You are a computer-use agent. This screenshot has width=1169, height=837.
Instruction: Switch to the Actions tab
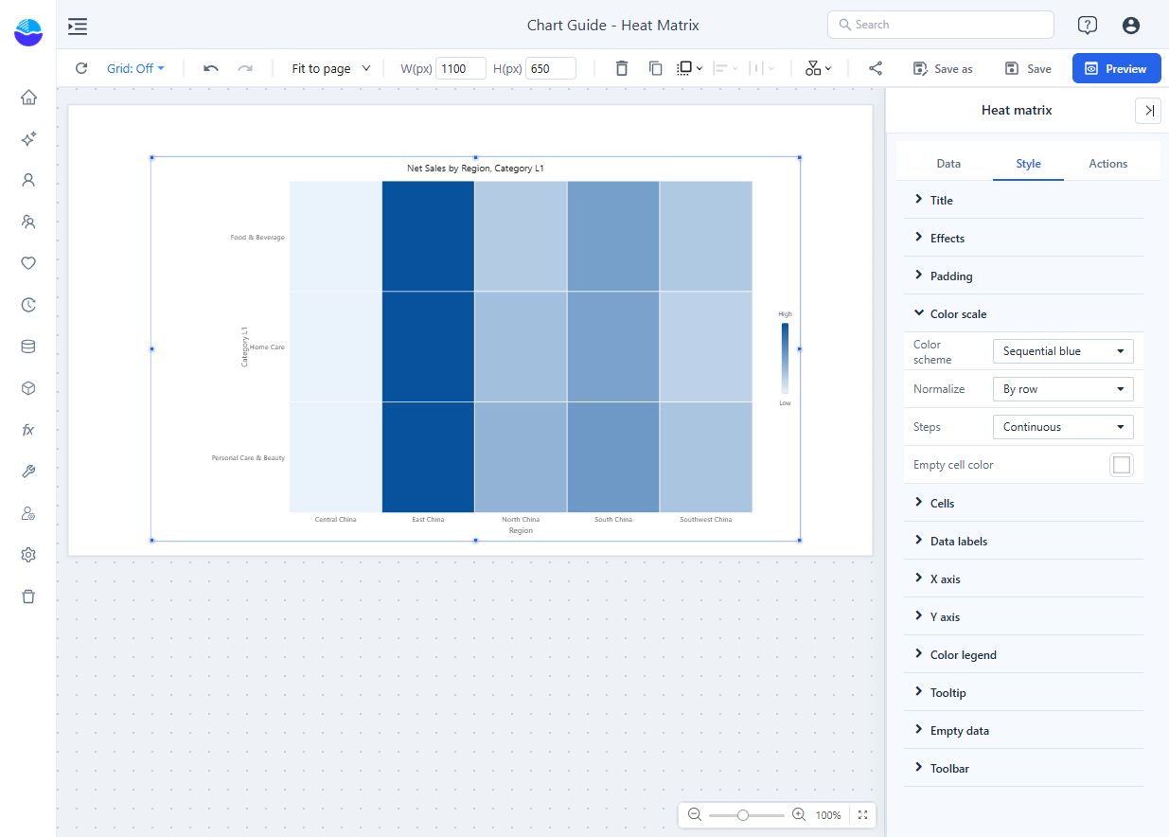coord(1108,164)
